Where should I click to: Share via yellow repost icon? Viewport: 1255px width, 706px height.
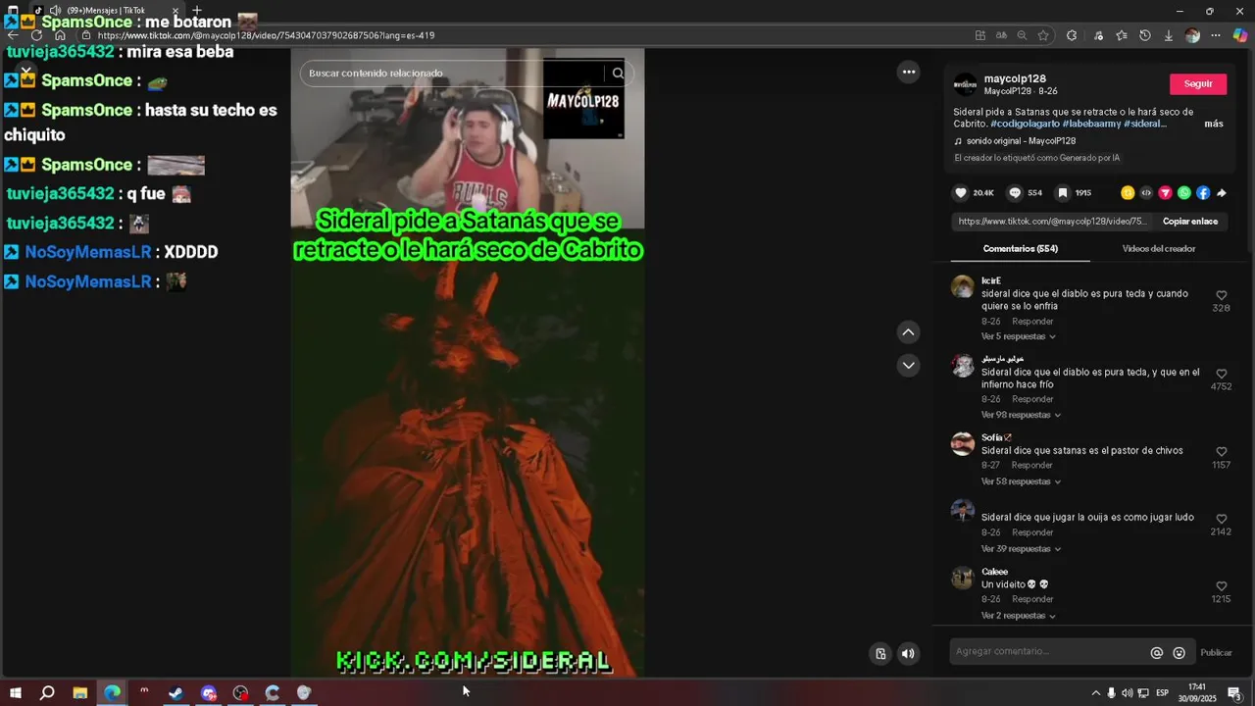point(1128,193)
